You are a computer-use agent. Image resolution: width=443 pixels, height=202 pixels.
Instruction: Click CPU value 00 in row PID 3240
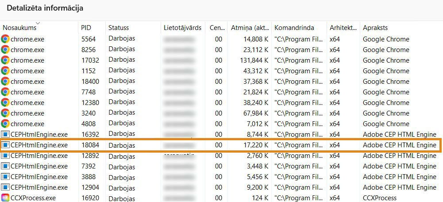coord(218,113)
